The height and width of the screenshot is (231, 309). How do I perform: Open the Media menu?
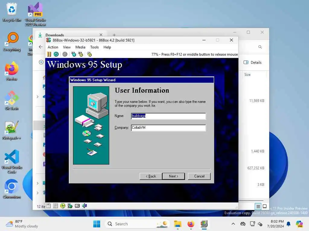pos(80,47)
